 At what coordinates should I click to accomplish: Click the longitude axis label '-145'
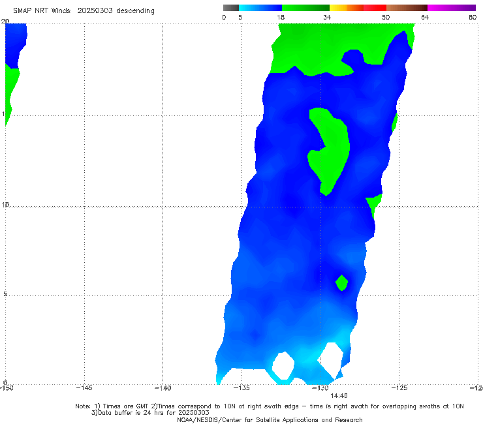pos(84,388)
